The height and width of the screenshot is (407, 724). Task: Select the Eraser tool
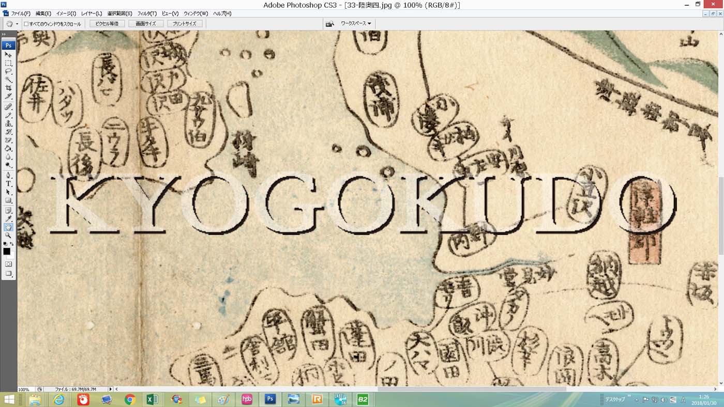(x=8, y=140)
